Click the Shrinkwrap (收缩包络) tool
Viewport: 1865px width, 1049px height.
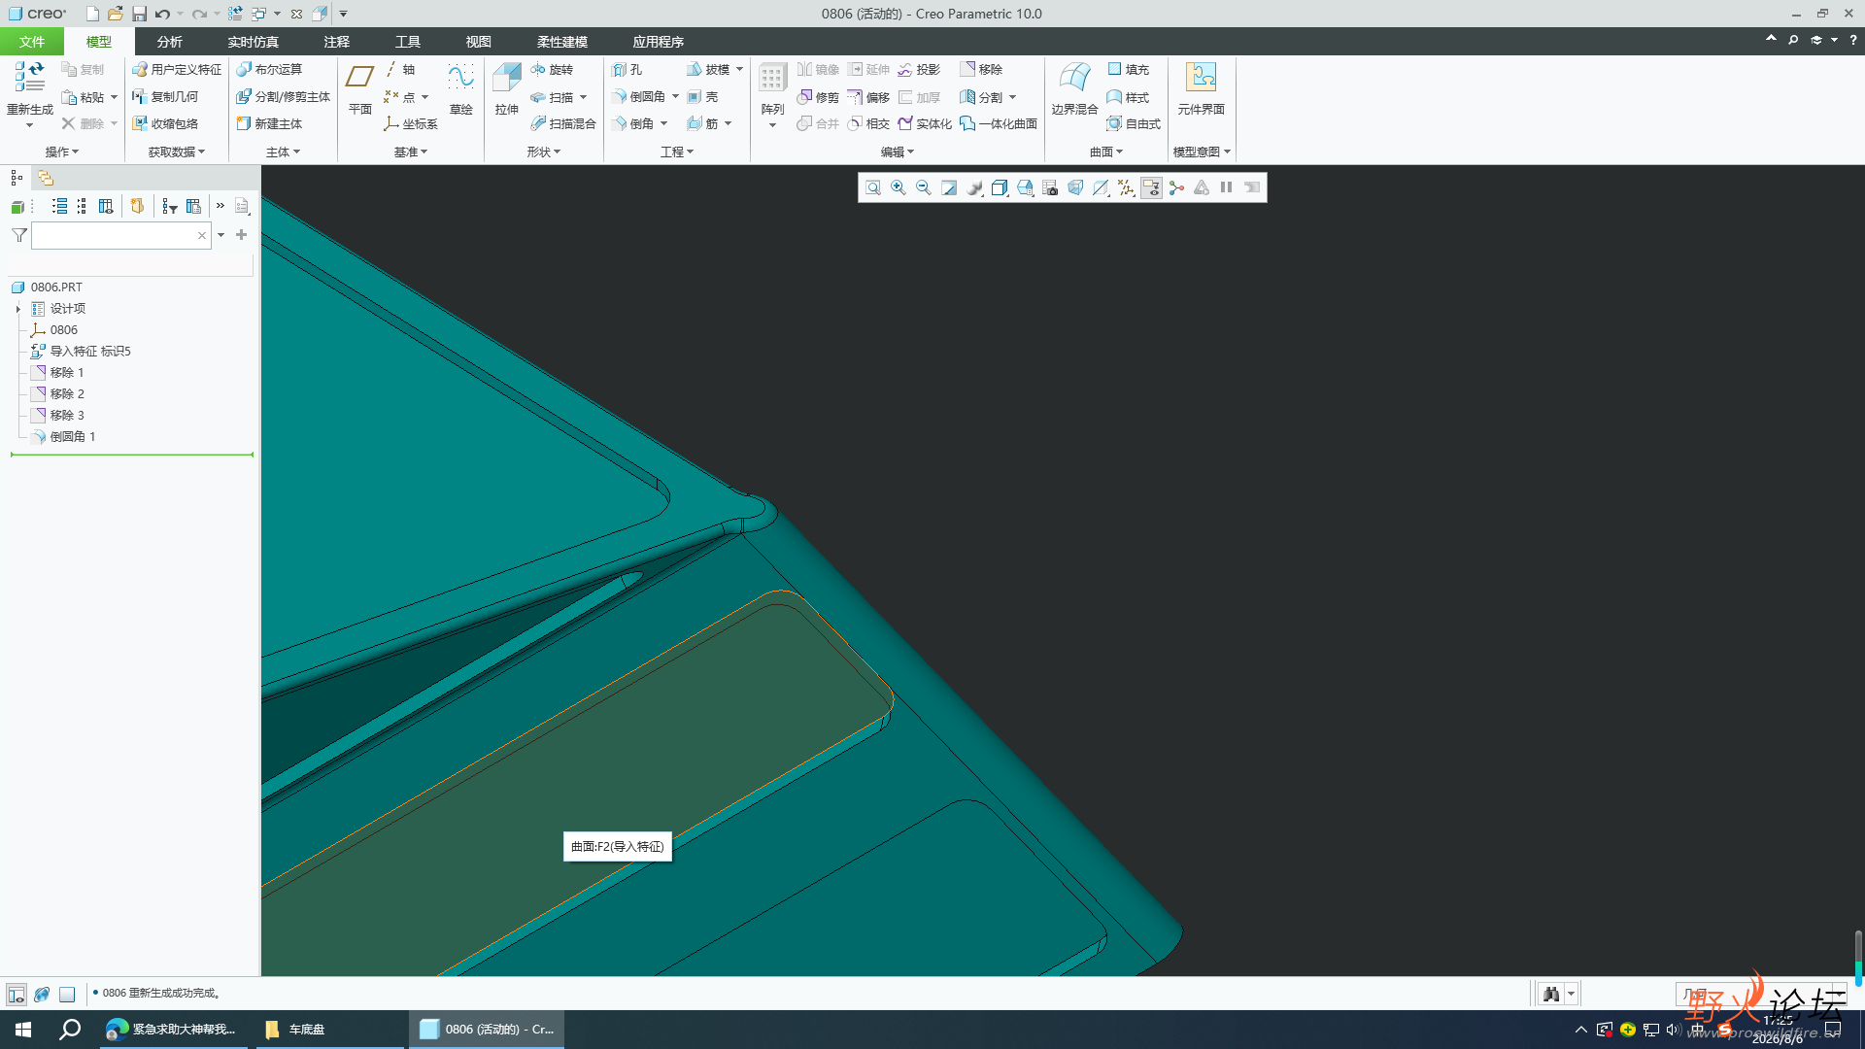coord(165,124)
